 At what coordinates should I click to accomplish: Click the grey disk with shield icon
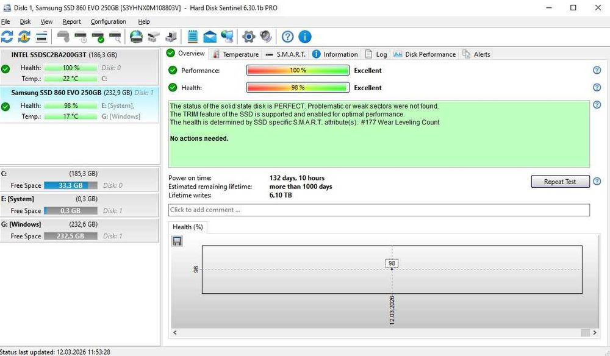click(x=63, y=37)
